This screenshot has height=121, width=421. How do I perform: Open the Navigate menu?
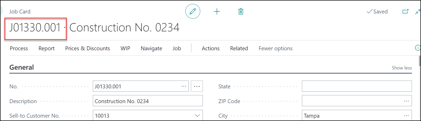[151, 48]
